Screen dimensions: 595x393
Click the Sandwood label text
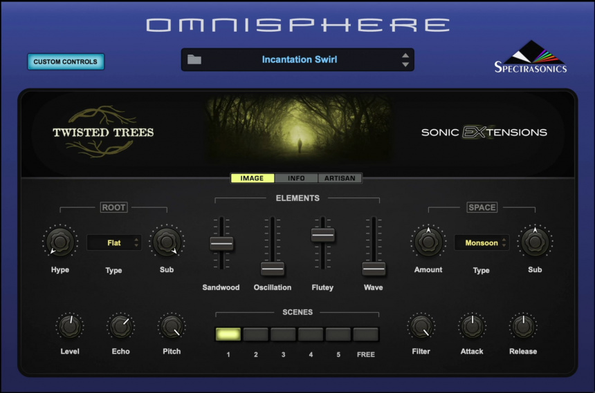(x=221, y=287)
